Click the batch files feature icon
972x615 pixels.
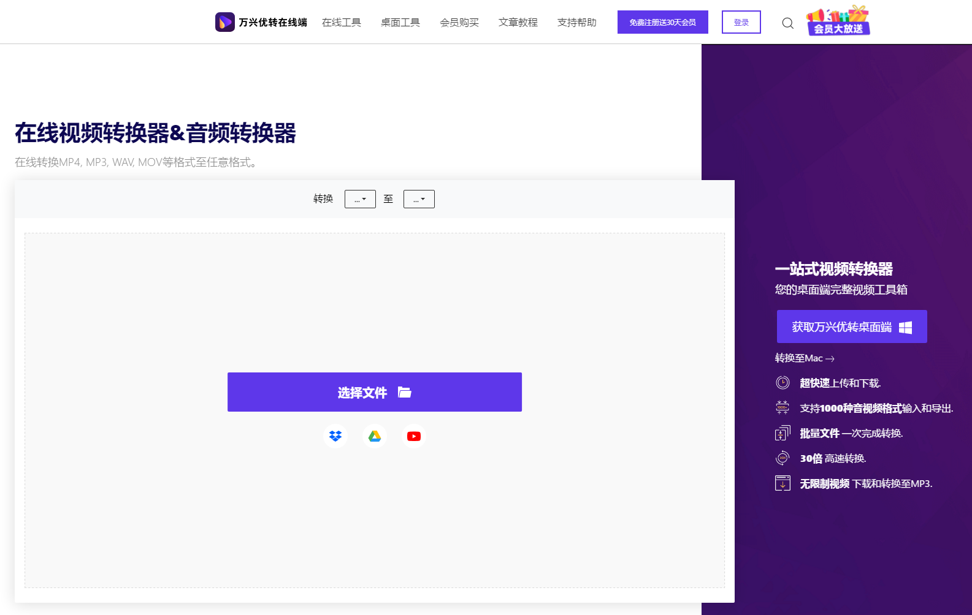(x=783, y=433)
